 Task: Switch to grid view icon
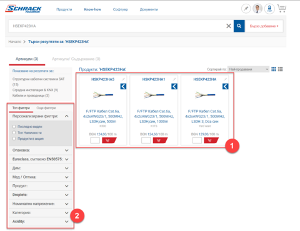274,69
